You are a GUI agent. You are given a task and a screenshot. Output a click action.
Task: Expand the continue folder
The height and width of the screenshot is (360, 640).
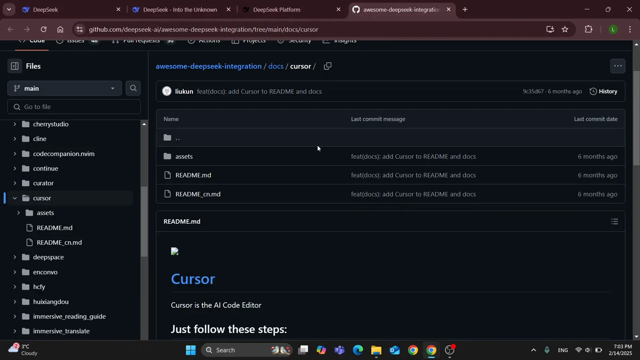(15, 168)
